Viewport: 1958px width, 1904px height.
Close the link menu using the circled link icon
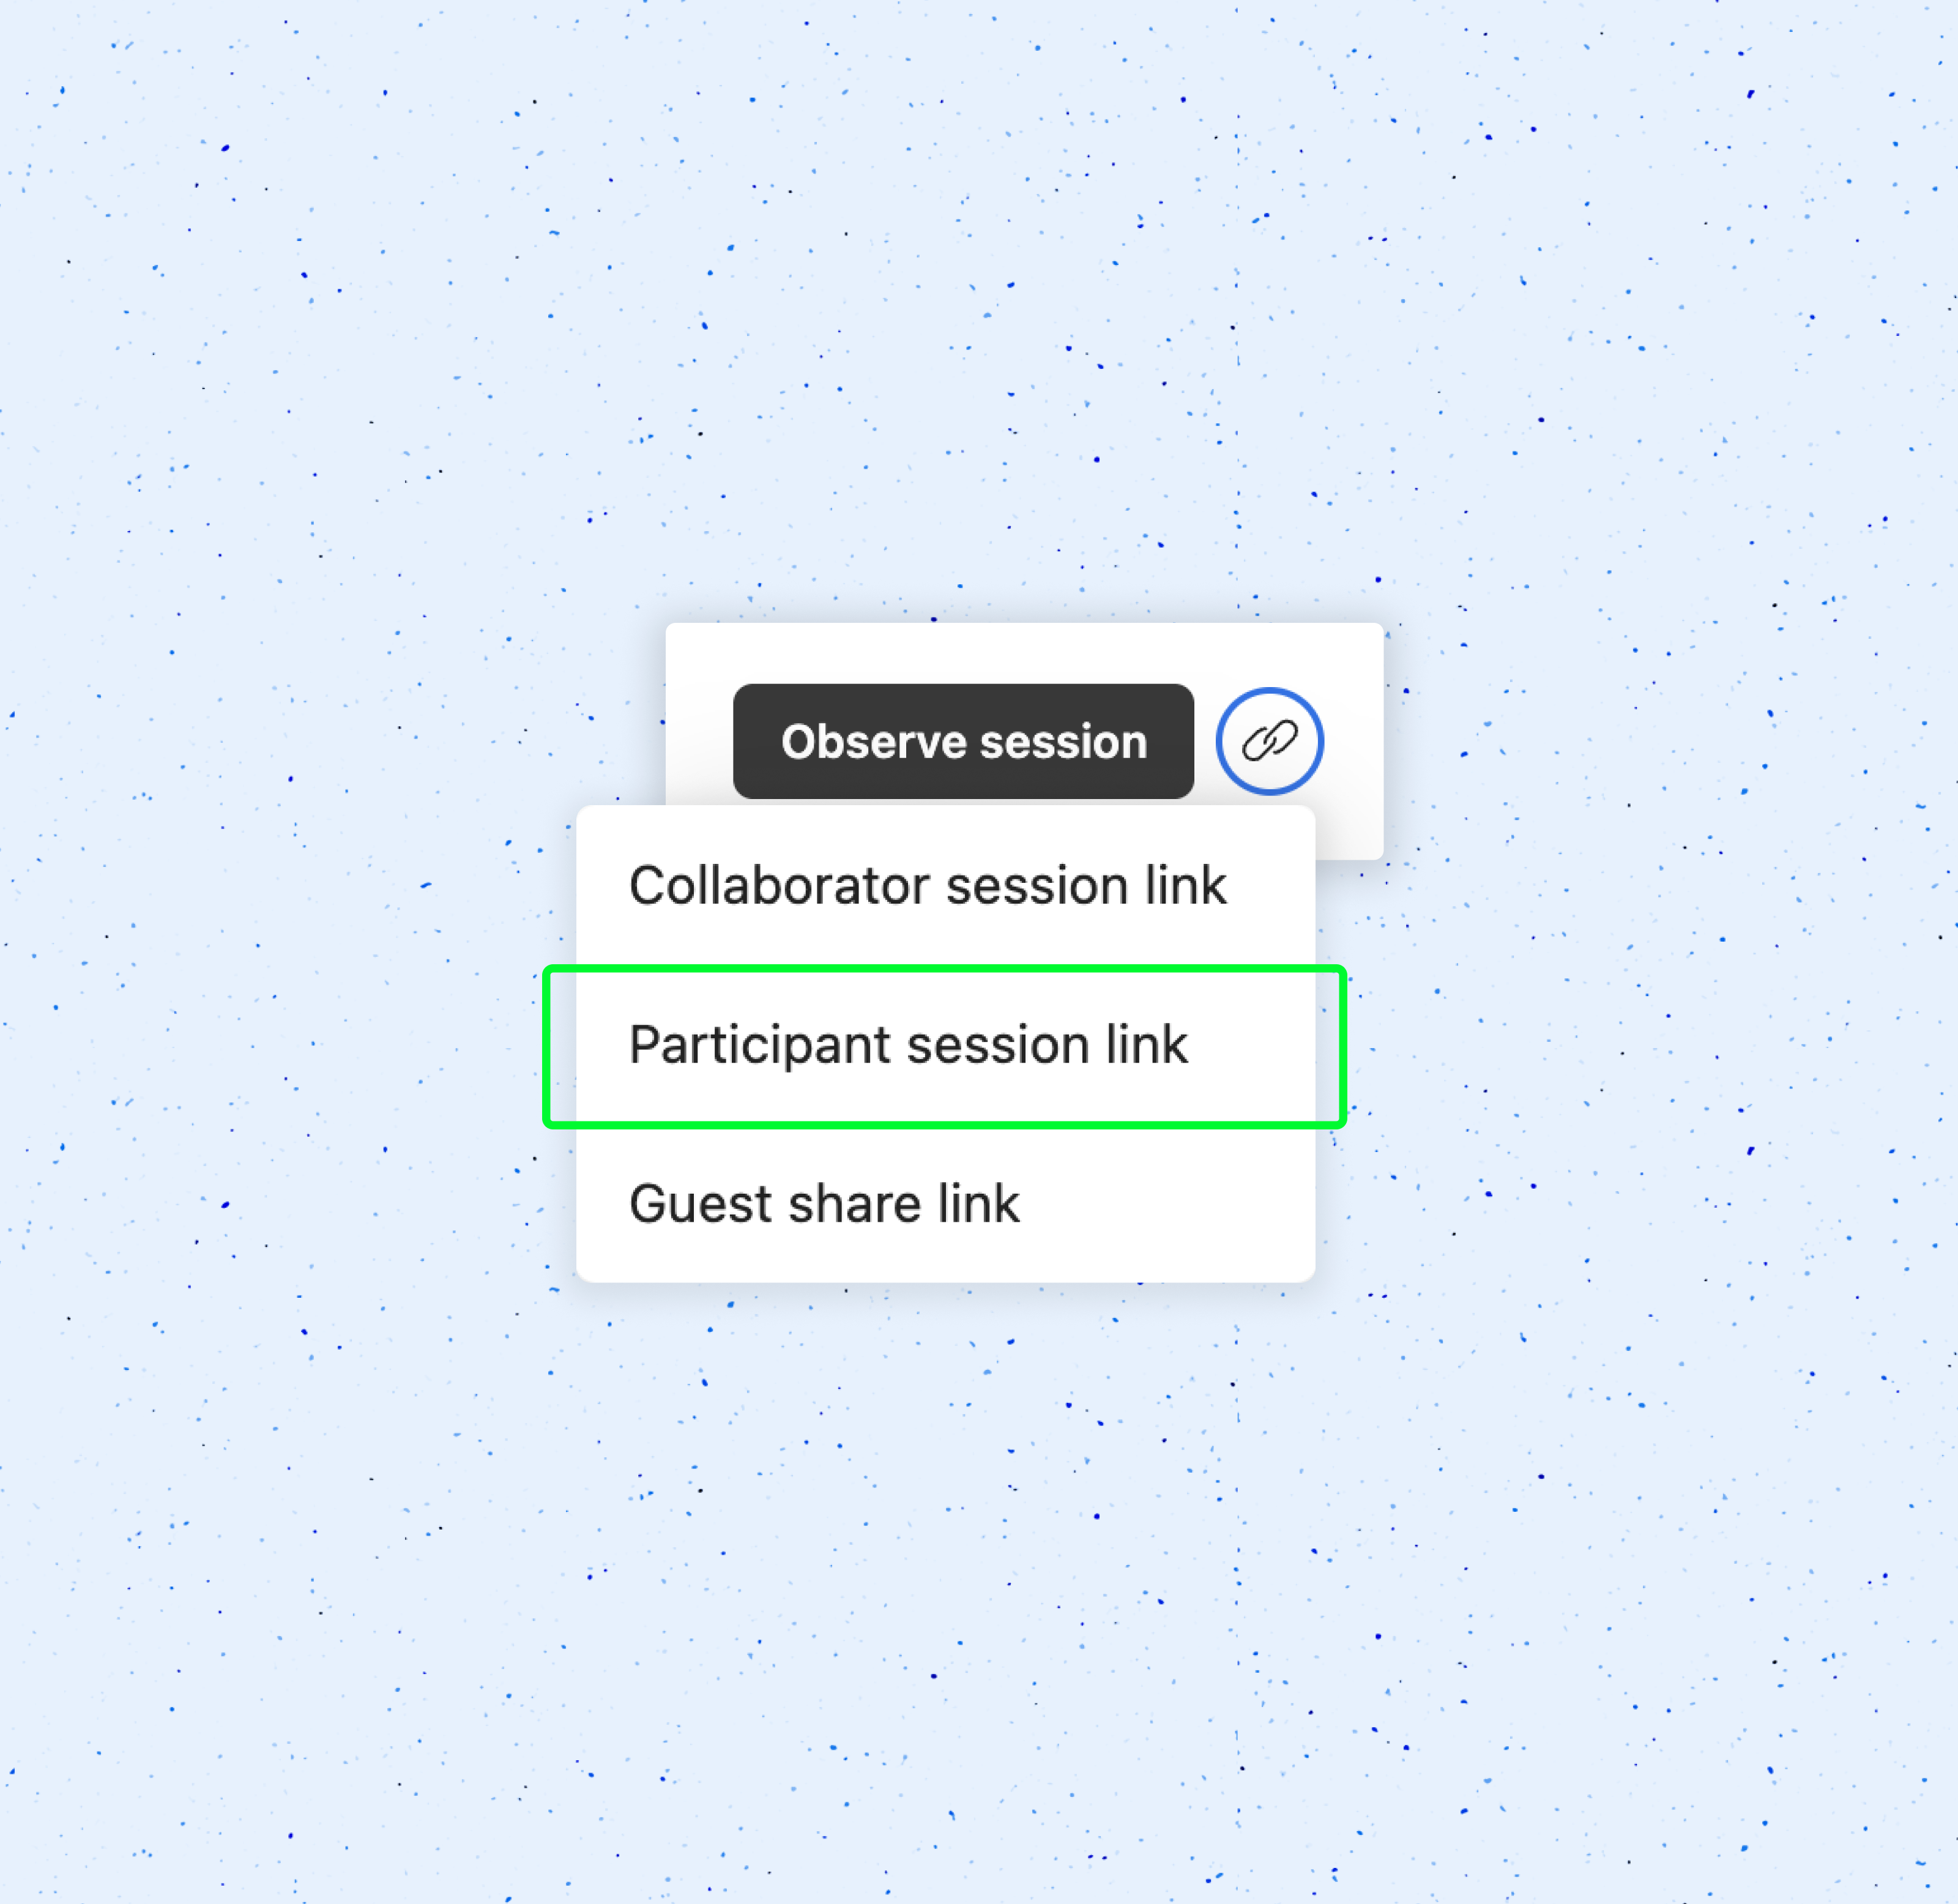click(1269, 741)
